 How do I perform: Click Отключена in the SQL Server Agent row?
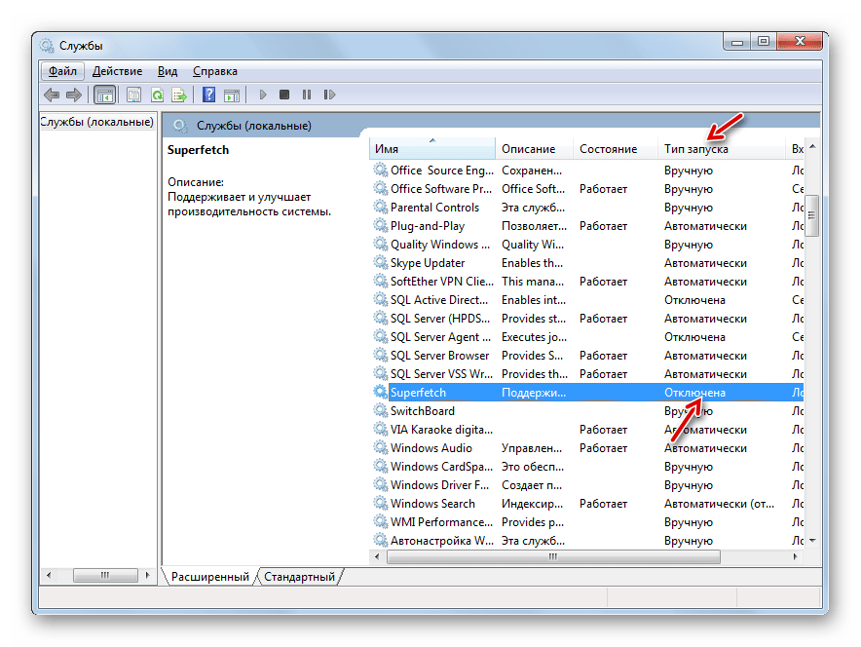(x=694, y=337)
